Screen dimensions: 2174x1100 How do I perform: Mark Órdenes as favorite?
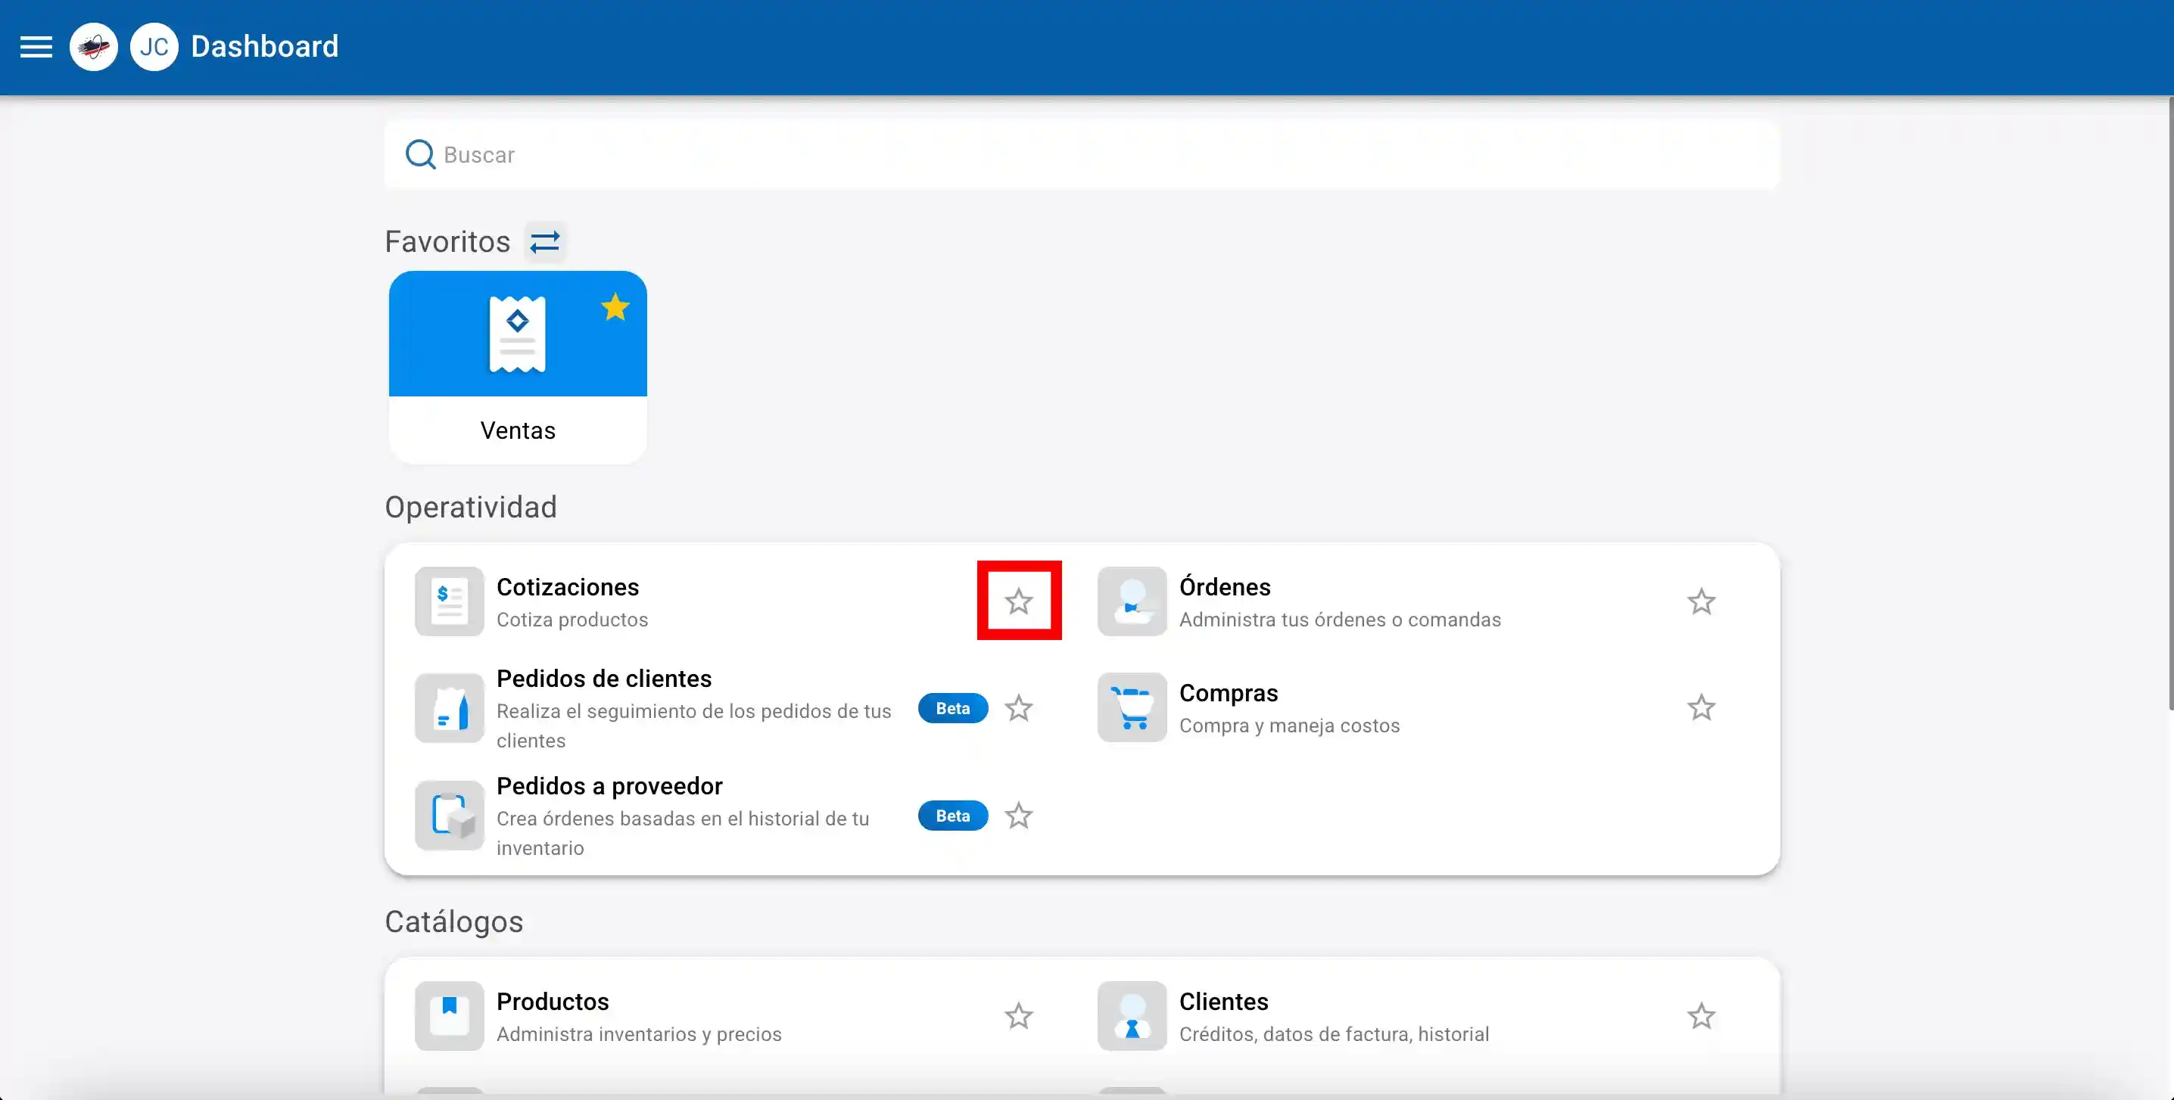(1702, 601)
